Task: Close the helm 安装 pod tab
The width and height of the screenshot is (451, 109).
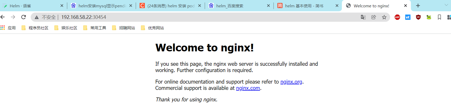Action: [200, 6]
